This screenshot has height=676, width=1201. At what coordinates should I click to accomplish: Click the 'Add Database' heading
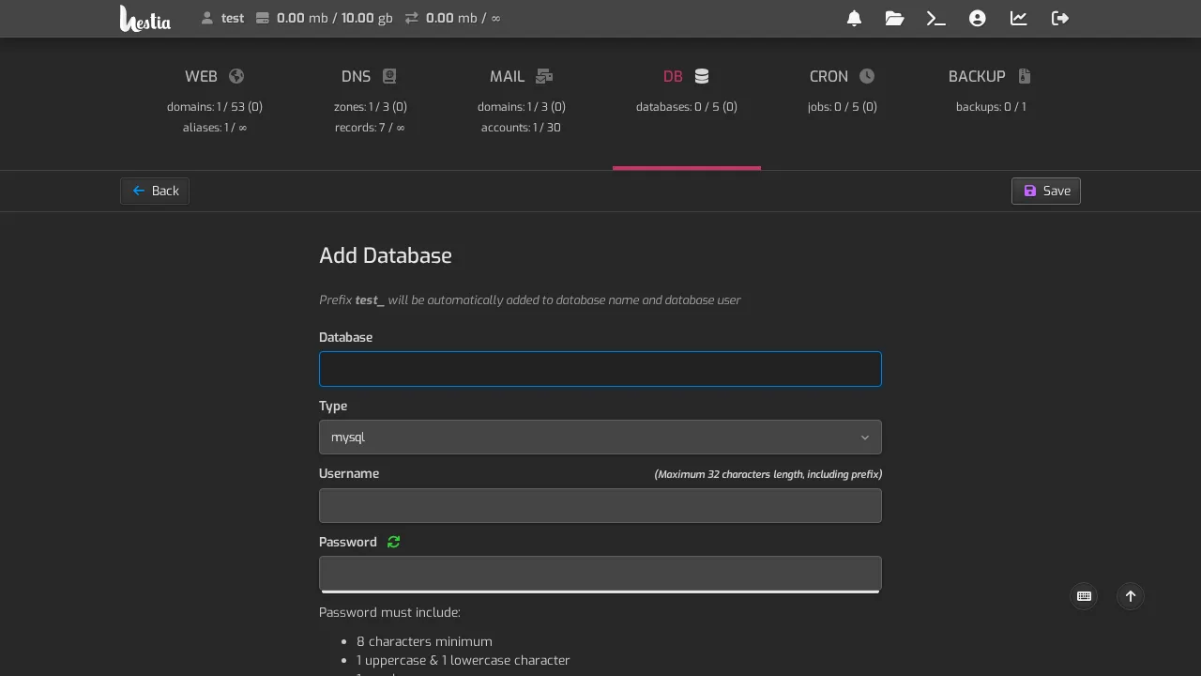click(386, 255)
